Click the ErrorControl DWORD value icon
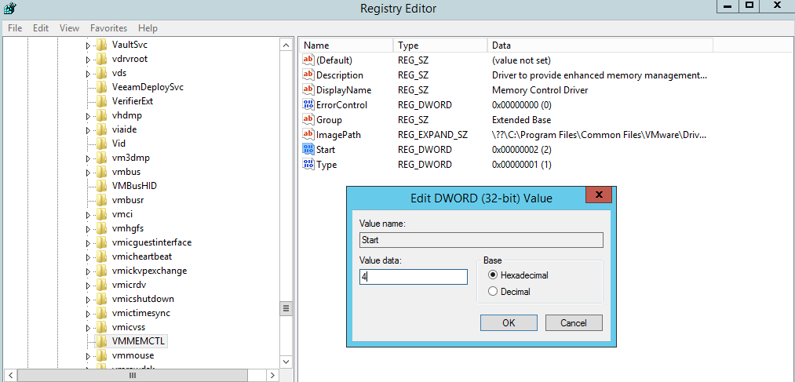795x382 pixels. click(308, 105)
